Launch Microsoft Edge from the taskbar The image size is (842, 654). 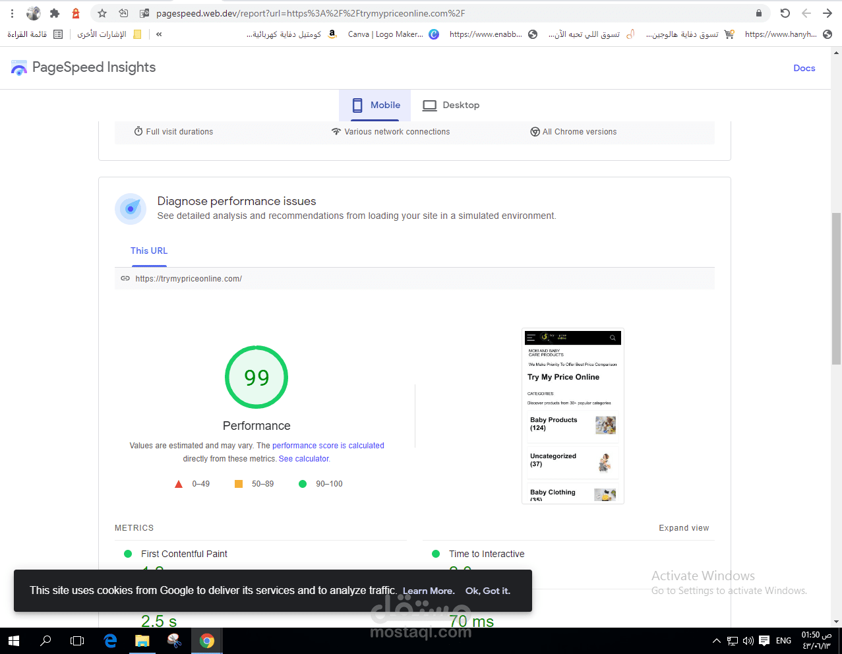[x=110, y=641]
